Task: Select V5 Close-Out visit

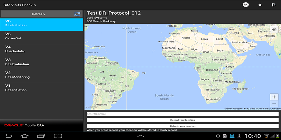Action: [x=42, y=38]
